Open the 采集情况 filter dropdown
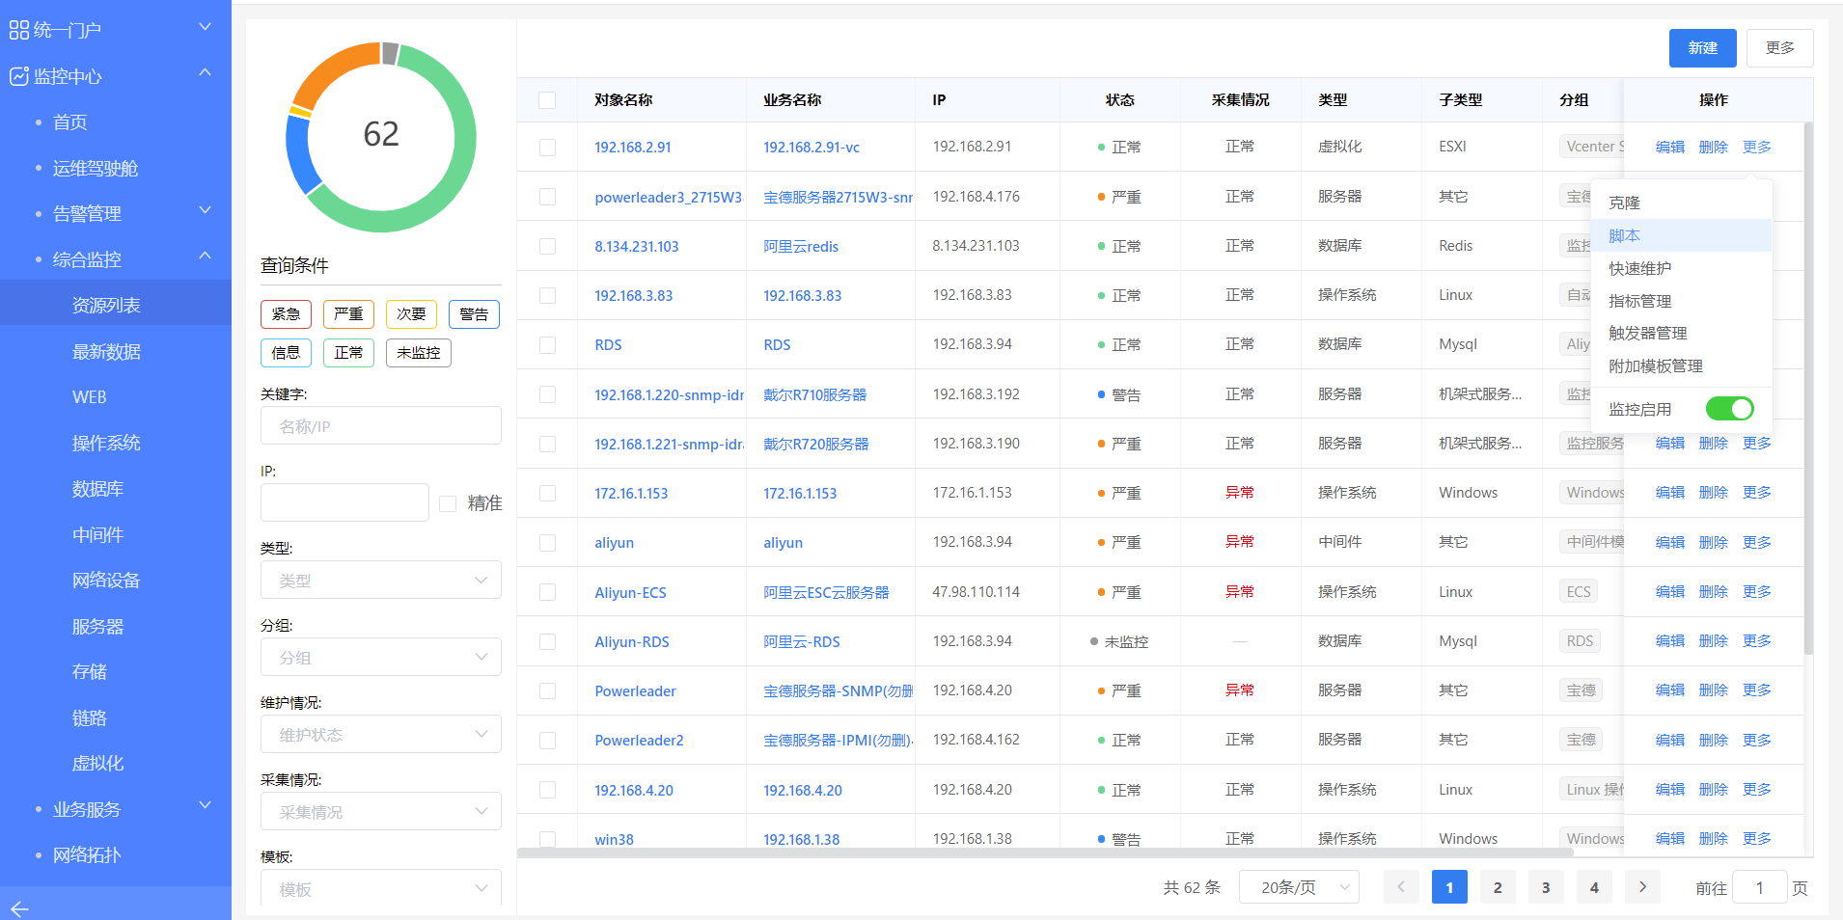 point(381,812)
